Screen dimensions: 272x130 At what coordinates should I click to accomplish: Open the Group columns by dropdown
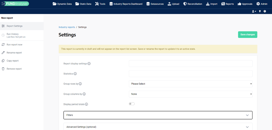[x=190, y=94]
